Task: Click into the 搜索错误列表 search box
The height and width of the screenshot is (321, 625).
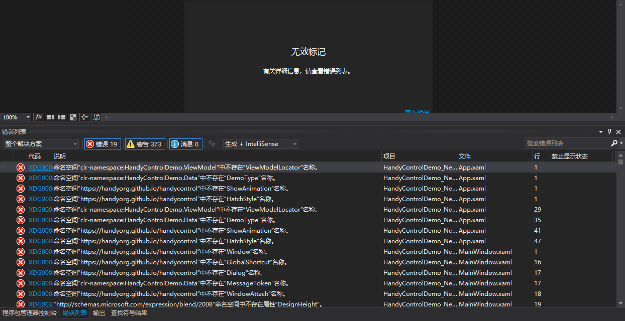Action: tap(567, 143)
